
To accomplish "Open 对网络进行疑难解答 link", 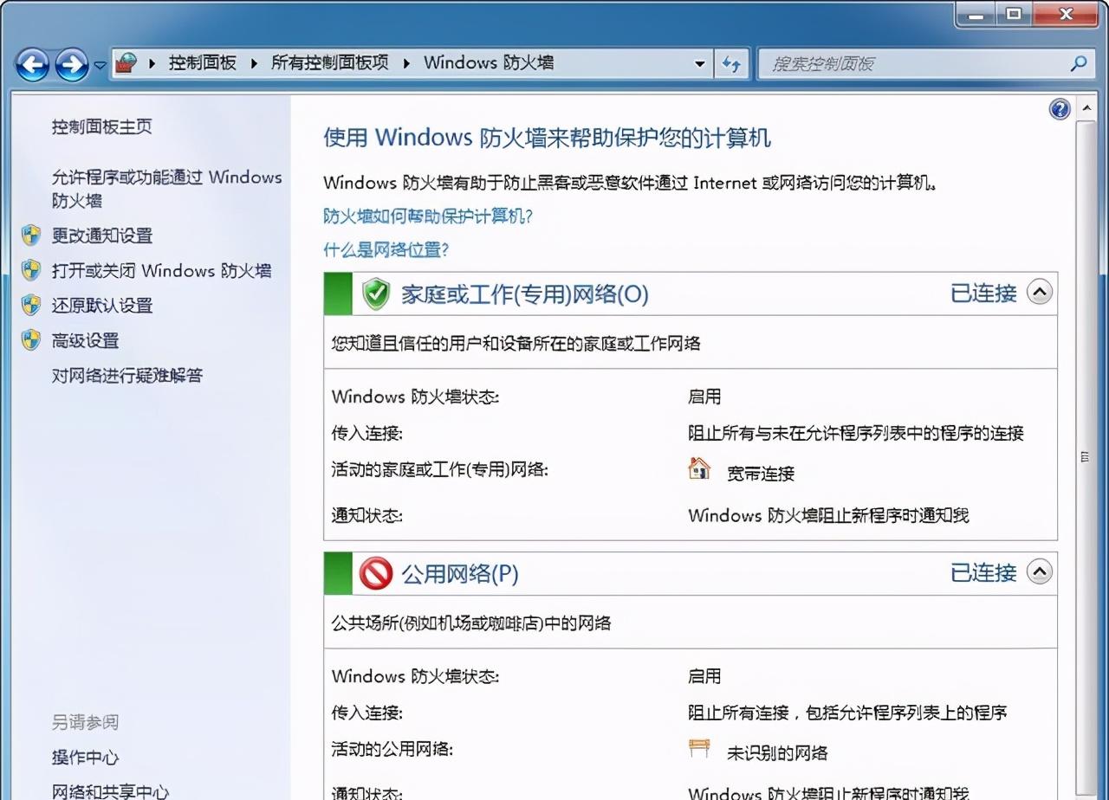I will 127,376.
